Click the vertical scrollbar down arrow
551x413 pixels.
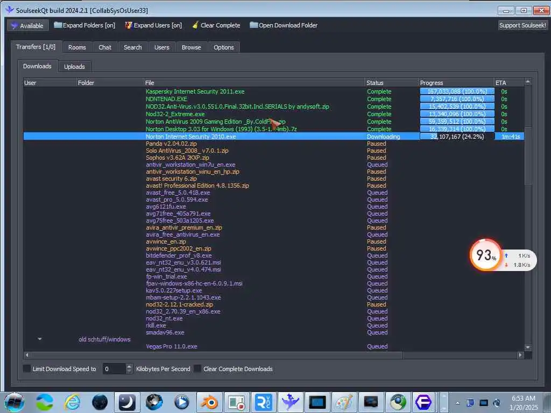point(527,347)
